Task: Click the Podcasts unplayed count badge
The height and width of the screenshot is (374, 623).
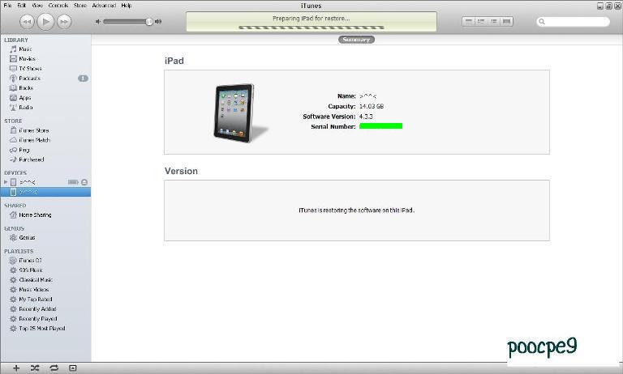Action: [83, 79]
